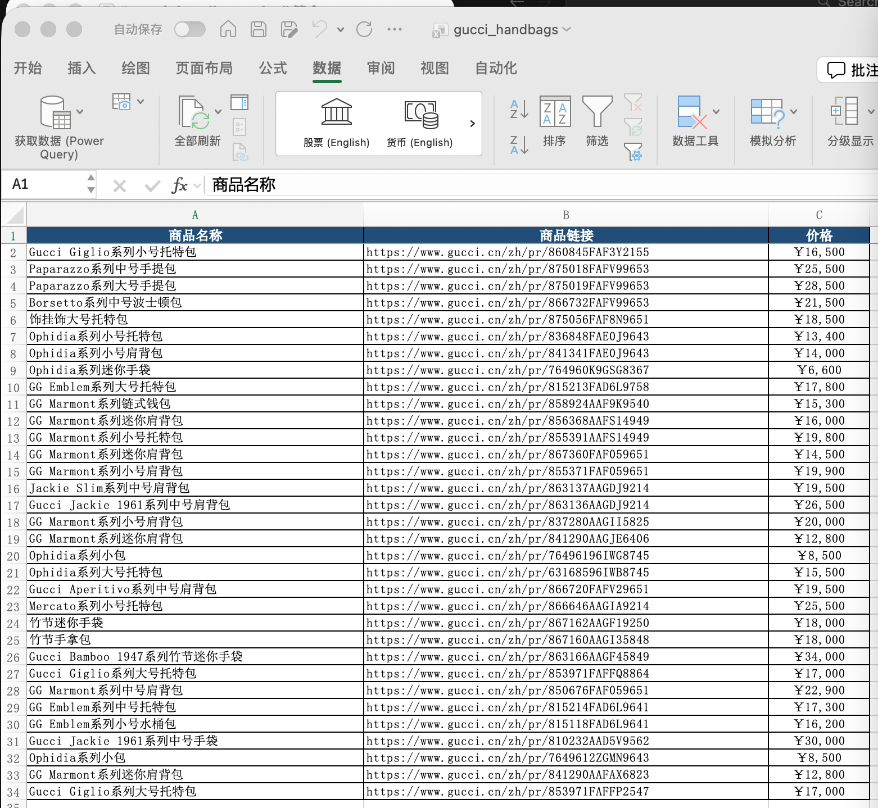878x808 pixels.
Task: Click the Home icon in title bar
Action: coord(228,29)
